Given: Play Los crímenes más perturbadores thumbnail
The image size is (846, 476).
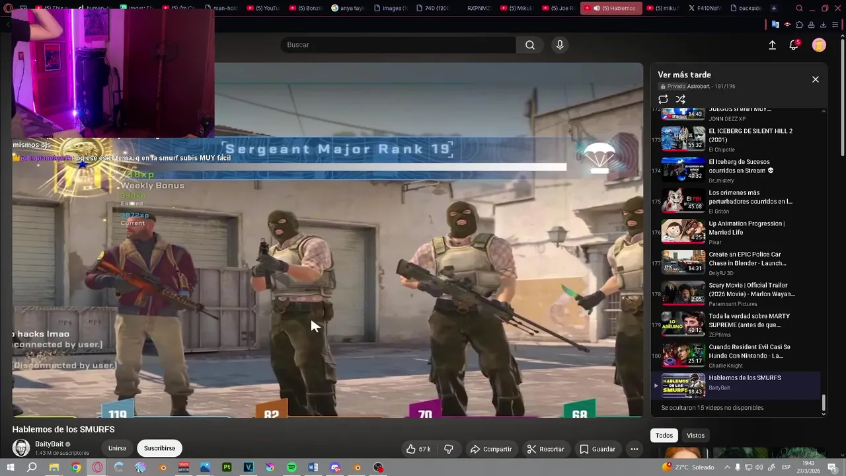Looking at the screenshot, I should 683,200.
